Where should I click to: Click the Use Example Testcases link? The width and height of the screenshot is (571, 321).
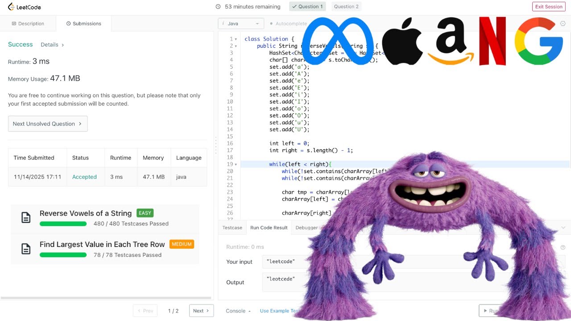click(x=280, y=311)
